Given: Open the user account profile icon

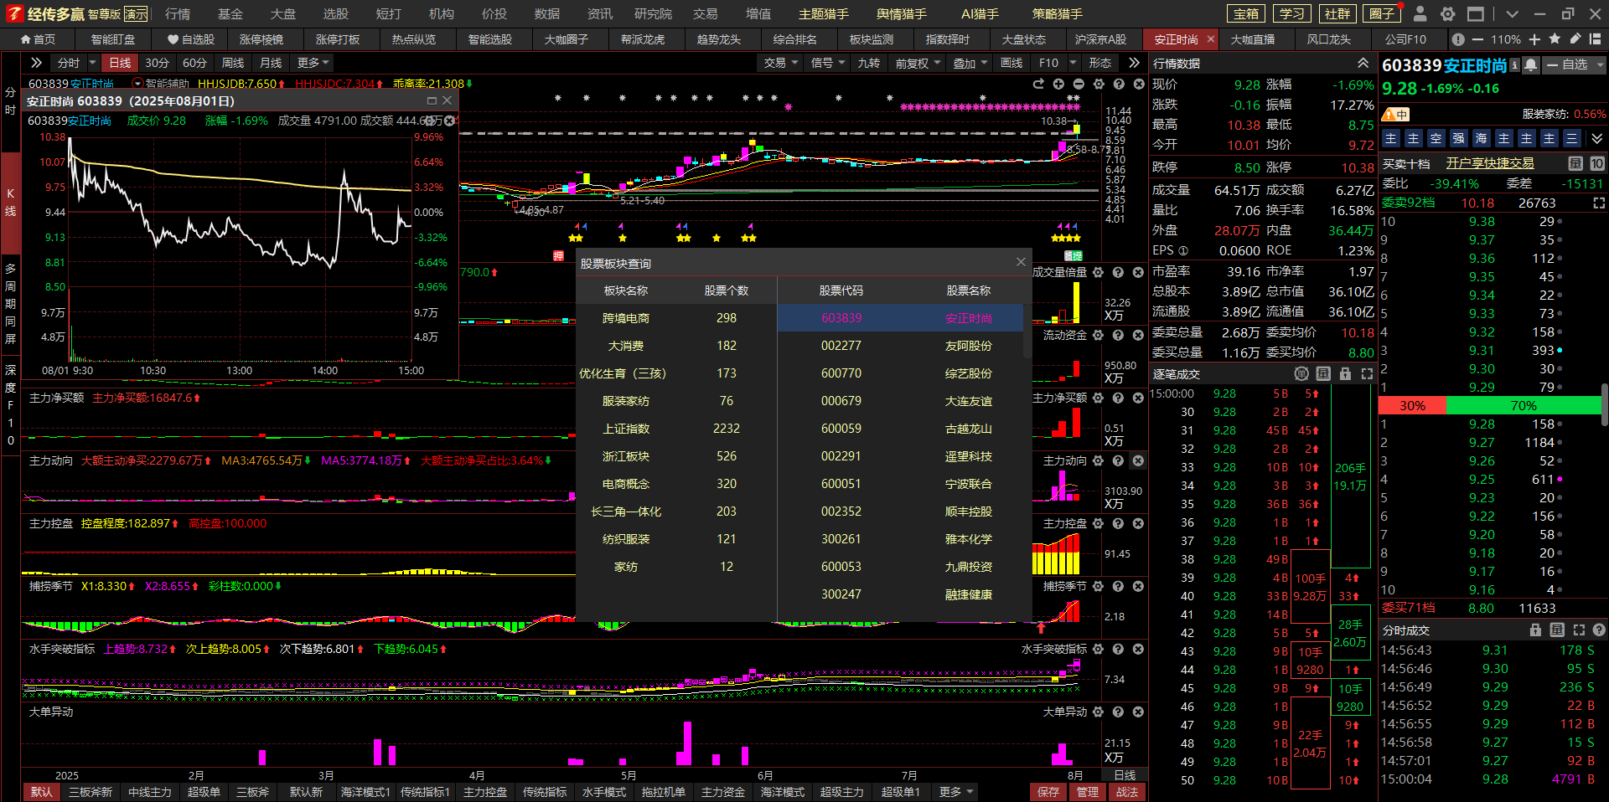Looking at the screenshot, I should (1420, 13).
